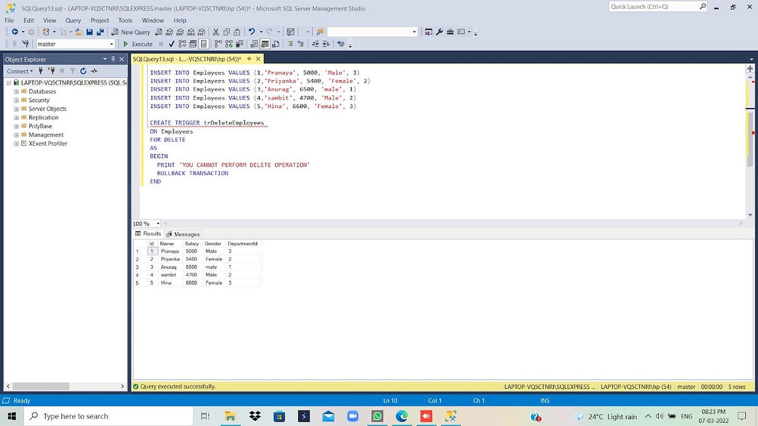Open the Query menu

73,20
